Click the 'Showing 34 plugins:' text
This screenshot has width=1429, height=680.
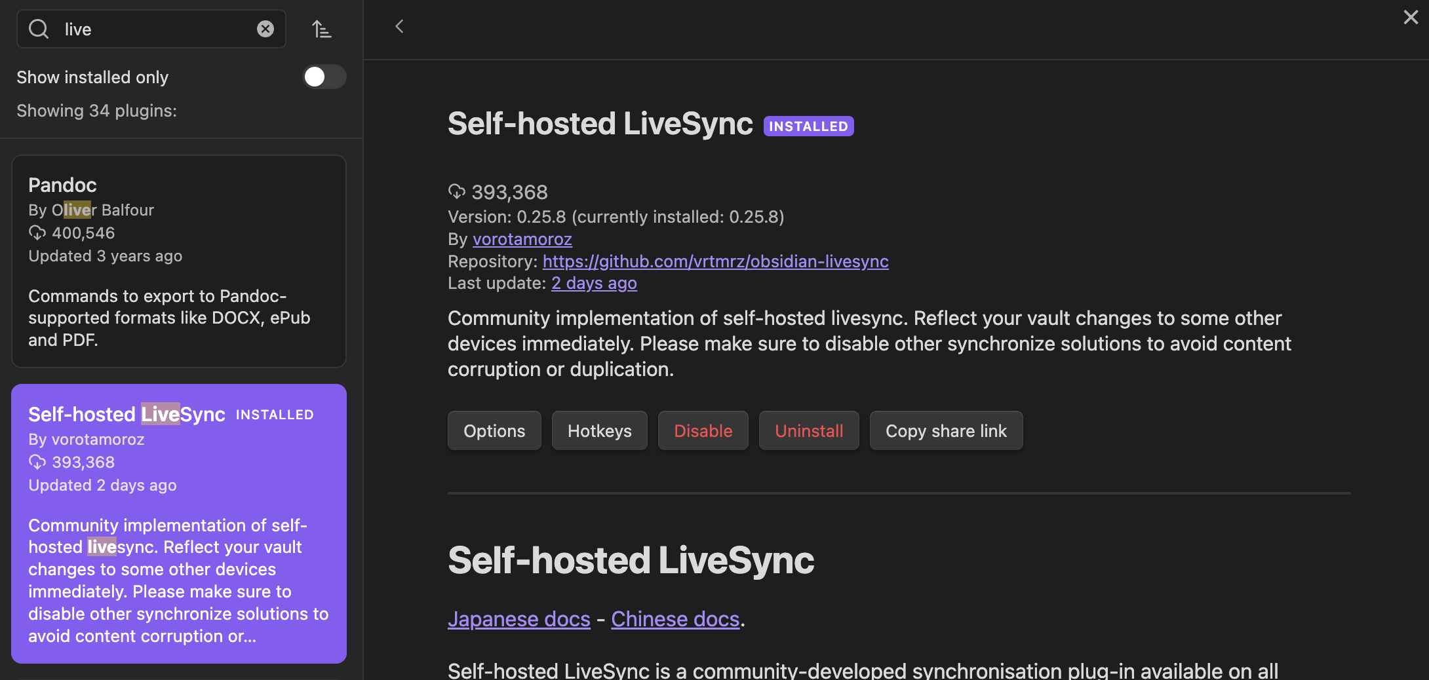[x=96, y=111]
